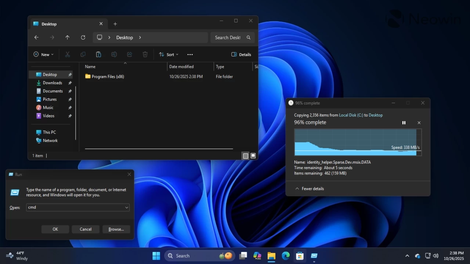Image resolution: width=470 pixels, height=264 pixels.
Task: Pause the file copy operation
Action: click(x=404, y=122)
